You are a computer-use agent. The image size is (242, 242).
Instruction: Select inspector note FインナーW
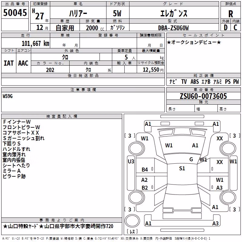point(17,122)
